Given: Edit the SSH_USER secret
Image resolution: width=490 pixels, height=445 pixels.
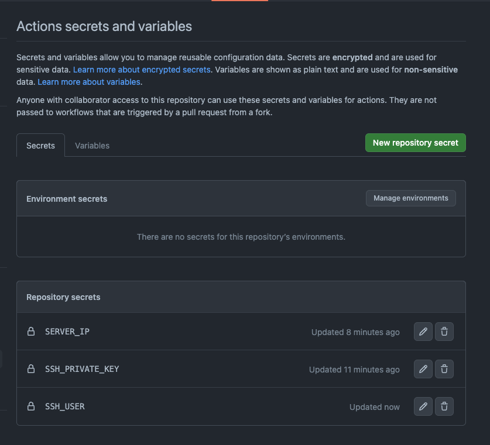Looking at the screenshot, I should (423, 406).
